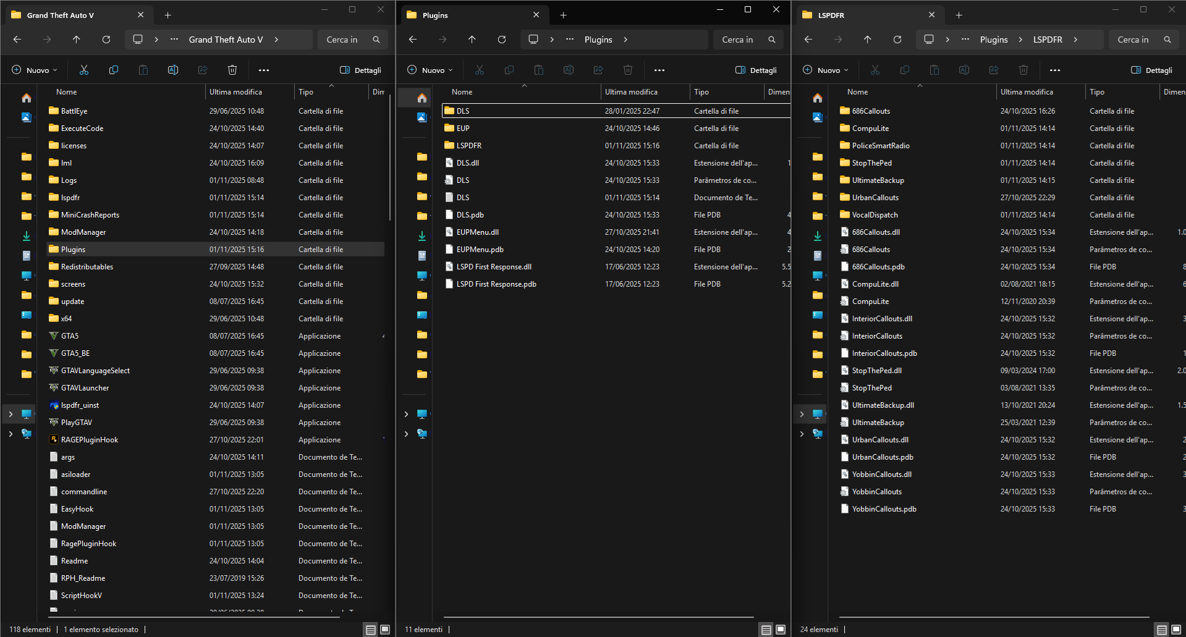1186x637 pixels.
Task: Open the Nuovo dropdown in Grand Theft Auto V window
Action: pos(35,70)
